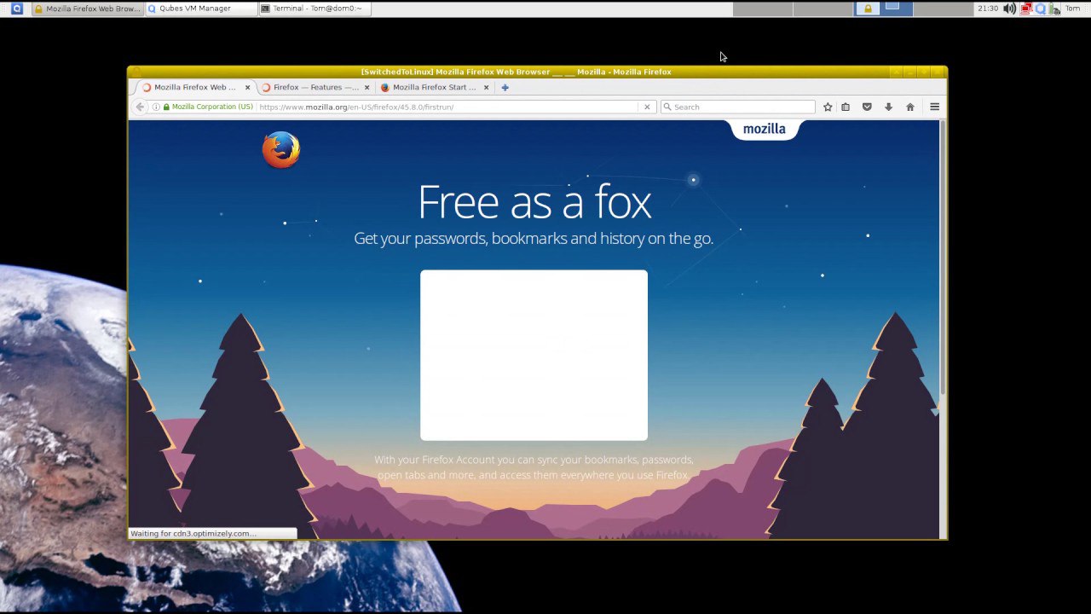The width and height of the screenshot is (1091, 614).
Task: Click the URL address field
Action: tap(447, 107)
